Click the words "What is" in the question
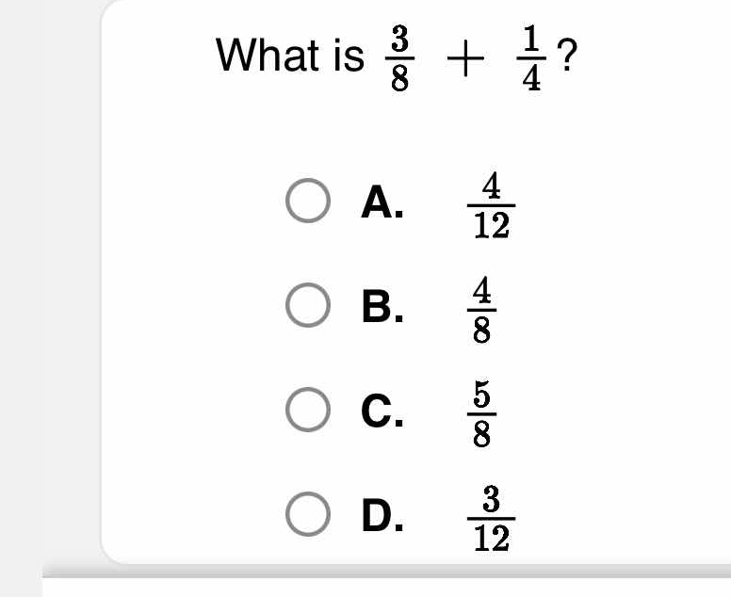Viewport: 731px width, 597px height. click(289, 55)
